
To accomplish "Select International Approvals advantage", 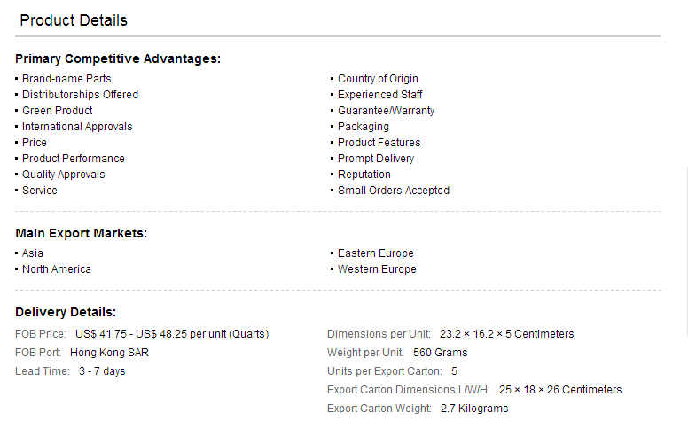I will click(77, 127).
